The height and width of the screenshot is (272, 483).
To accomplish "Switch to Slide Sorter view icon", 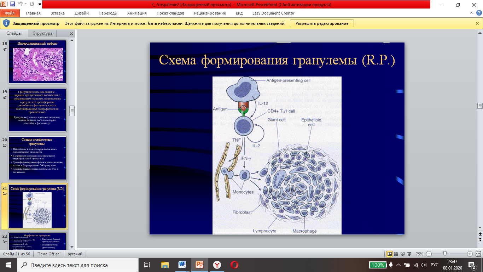I will (396, 254).
